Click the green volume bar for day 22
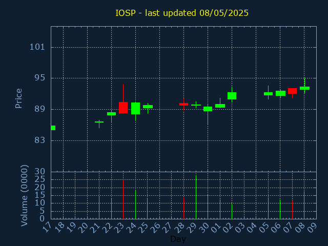The image size is (328, 246). (112, 209)
